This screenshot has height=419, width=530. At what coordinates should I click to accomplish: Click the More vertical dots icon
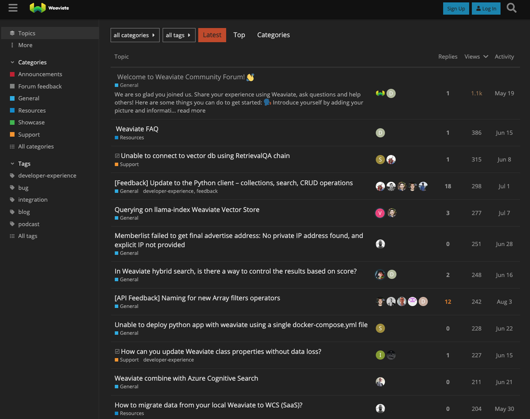click(x=12, y=45)
